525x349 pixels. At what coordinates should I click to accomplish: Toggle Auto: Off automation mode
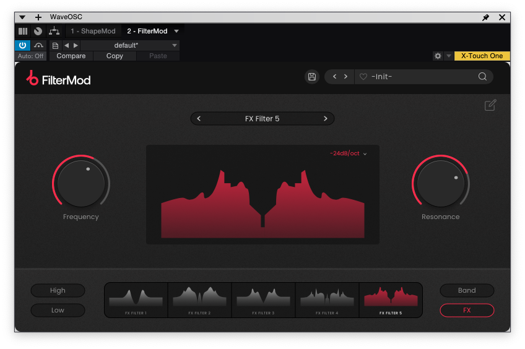point(30,56)
